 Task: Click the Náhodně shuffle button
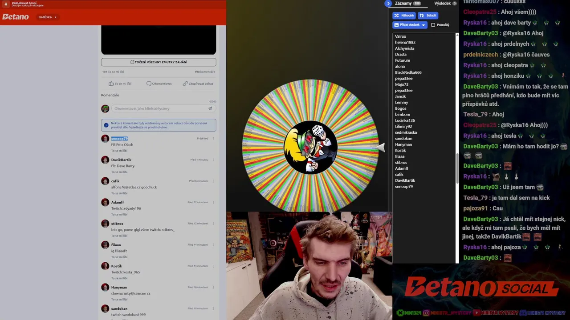click(404, 15)
